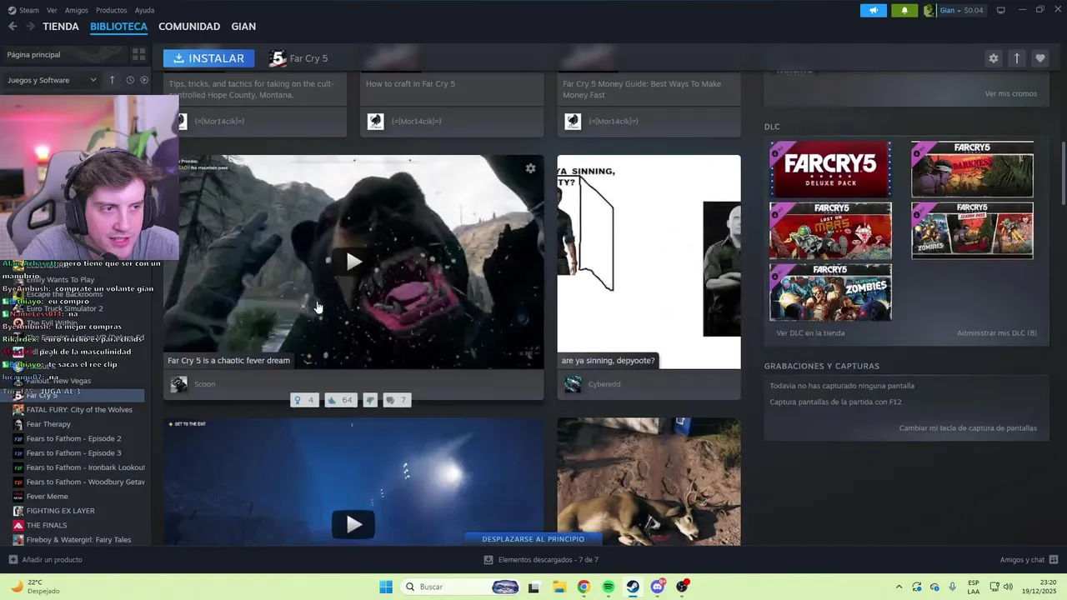Click the Amigos y chat icon

tap(1053, 560)
